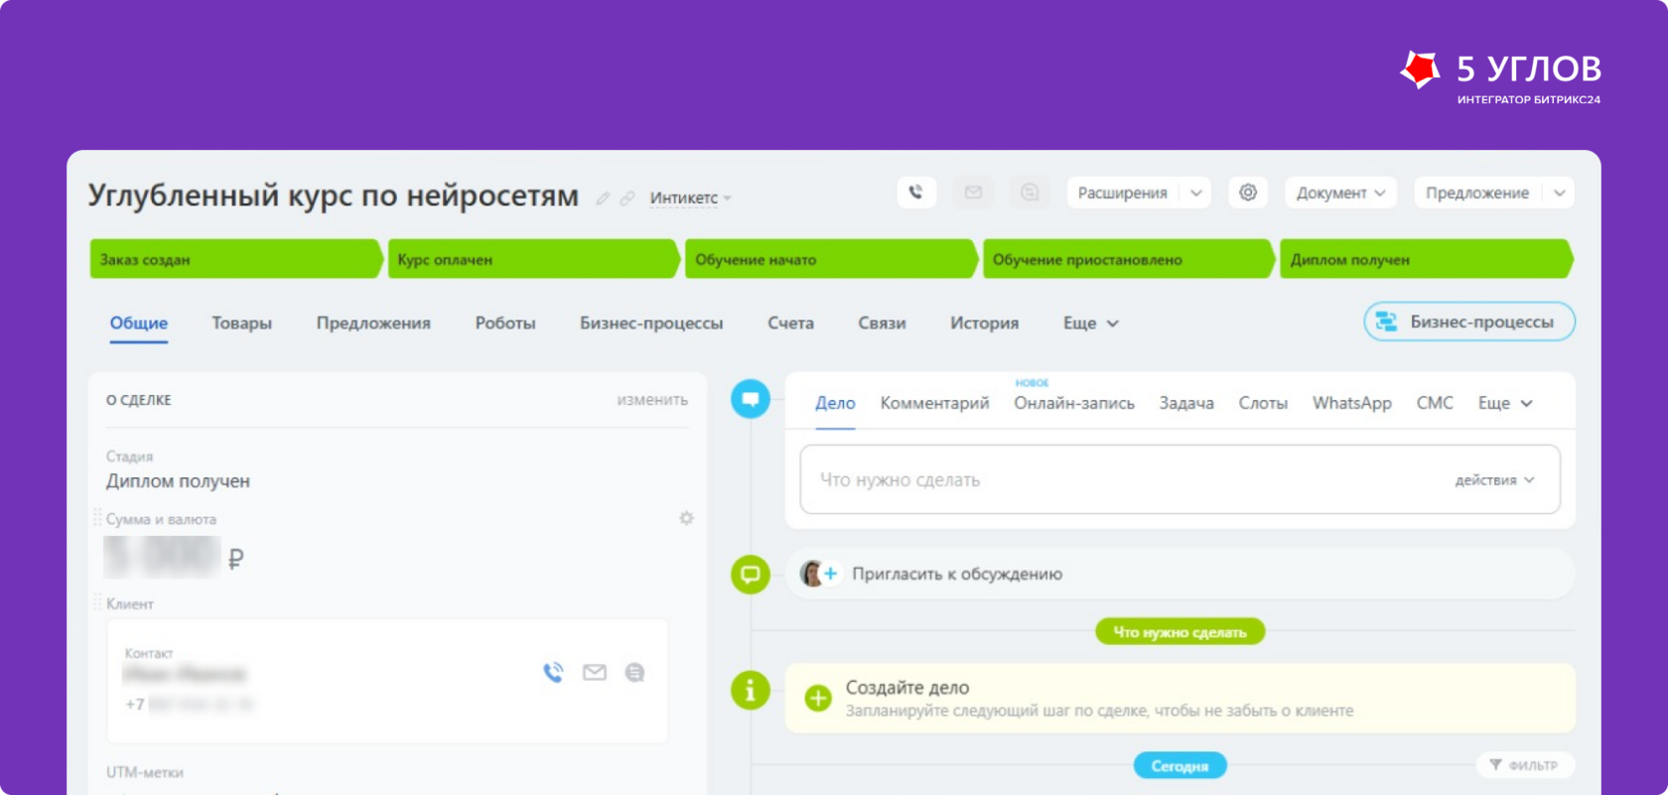Set stage to Обучение приостановлено
The height and width of the screenshot is (795, 1668).
point(1129,259)
